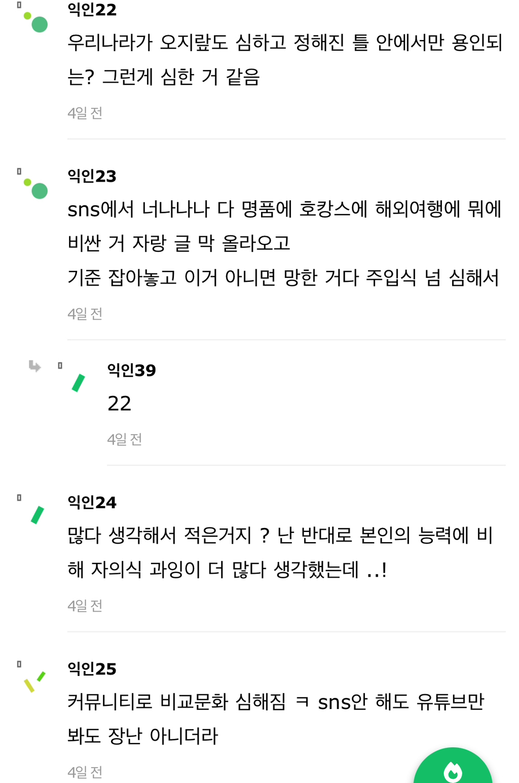This screenshot has height=783, width=519.
Task: Open the 익인25 username link
Action: [x=92, y=669]
